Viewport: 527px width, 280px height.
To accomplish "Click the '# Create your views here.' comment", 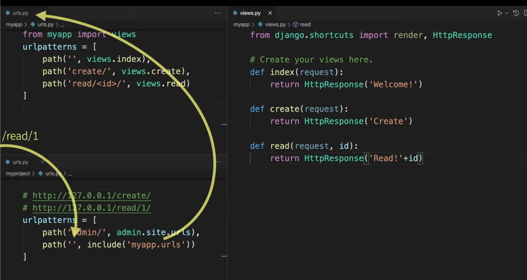I will click(311, 60).
